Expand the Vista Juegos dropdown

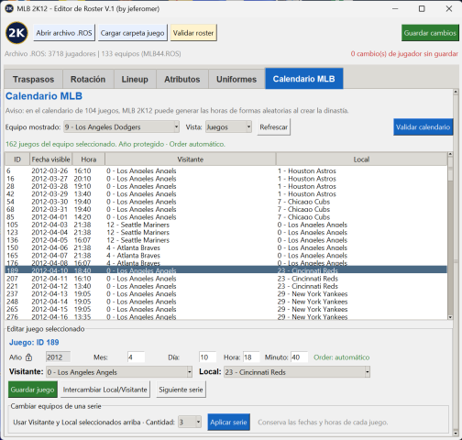coord(228,126)
